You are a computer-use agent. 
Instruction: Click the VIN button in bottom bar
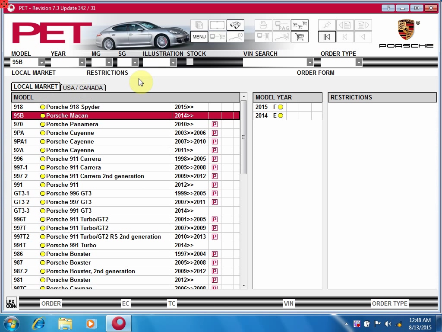[x=289, y=303]
